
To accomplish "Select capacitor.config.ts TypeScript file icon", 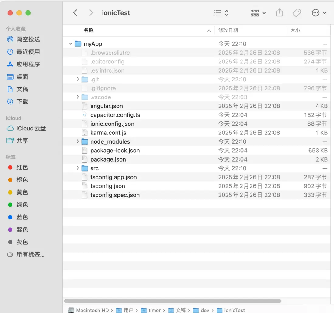I will point(85,115).
